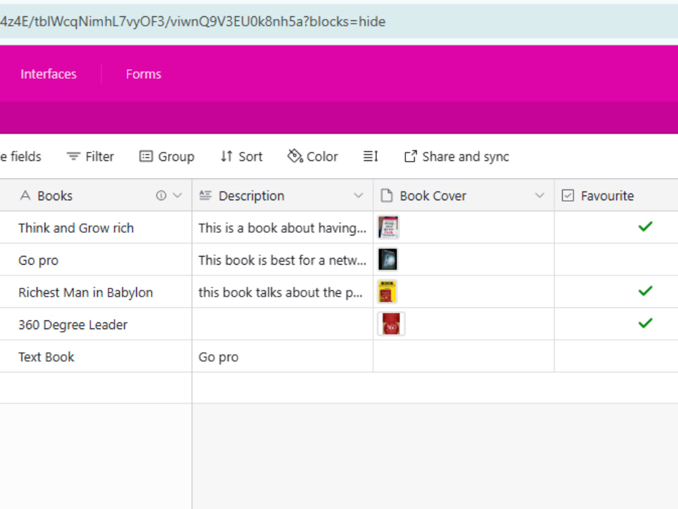Open the Sort menu
Image resolution: width=678 pixels, height=509 pixels.
[x=241, y=156]
